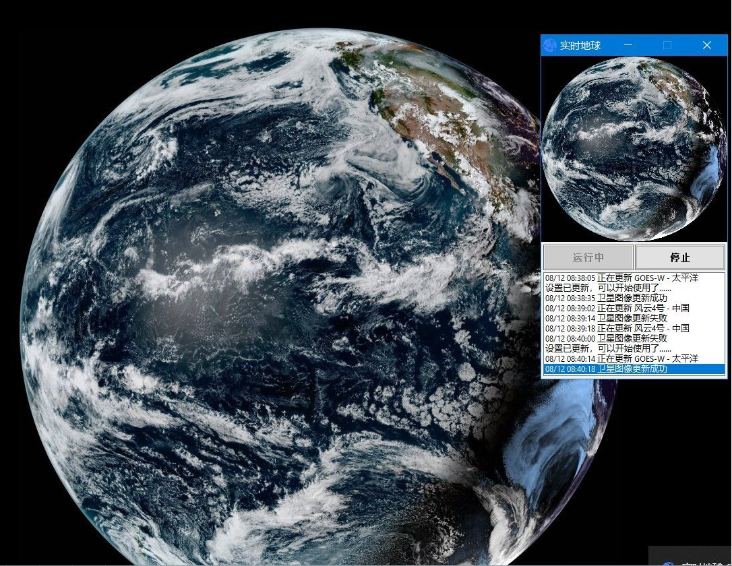Close the 实时地球 window
Viewport: 732px width, 566px height.
click(707, 45)
